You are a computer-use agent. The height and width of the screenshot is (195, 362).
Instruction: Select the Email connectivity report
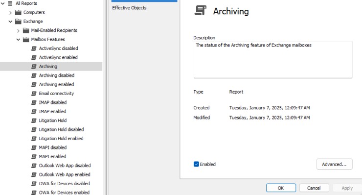click(x=56, y=94)
